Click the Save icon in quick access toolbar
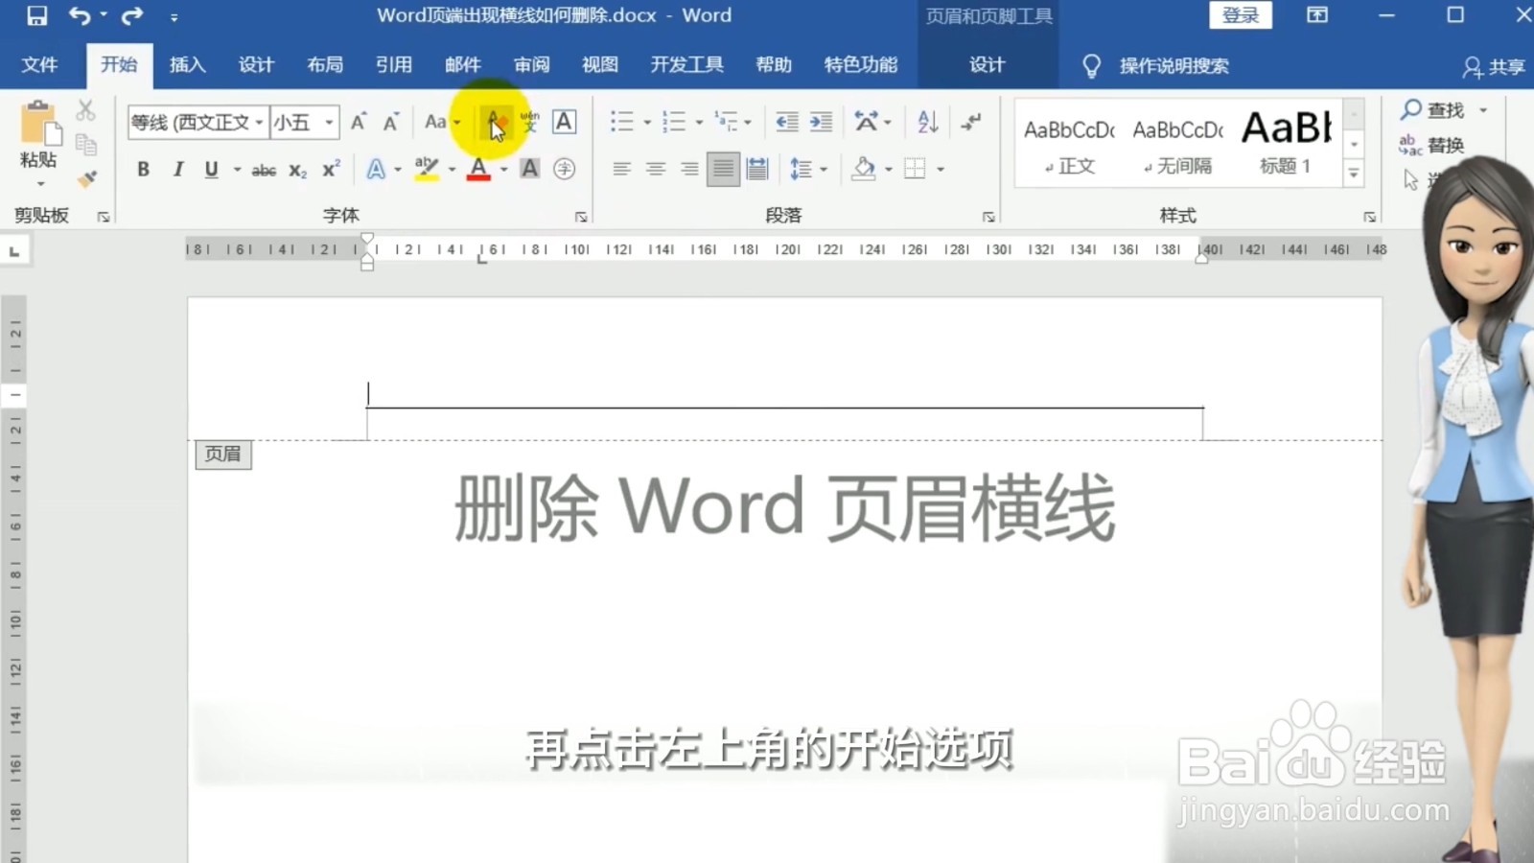 [x=37, y=15]
